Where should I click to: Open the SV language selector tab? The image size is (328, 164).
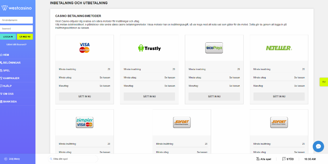click(x=324, y=82)
